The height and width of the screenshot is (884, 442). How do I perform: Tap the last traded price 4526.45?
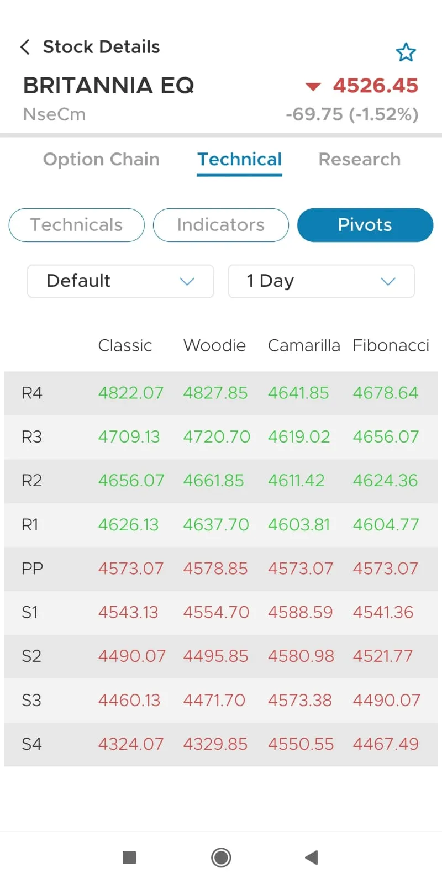pyautogui.click(x=376, y=86)
